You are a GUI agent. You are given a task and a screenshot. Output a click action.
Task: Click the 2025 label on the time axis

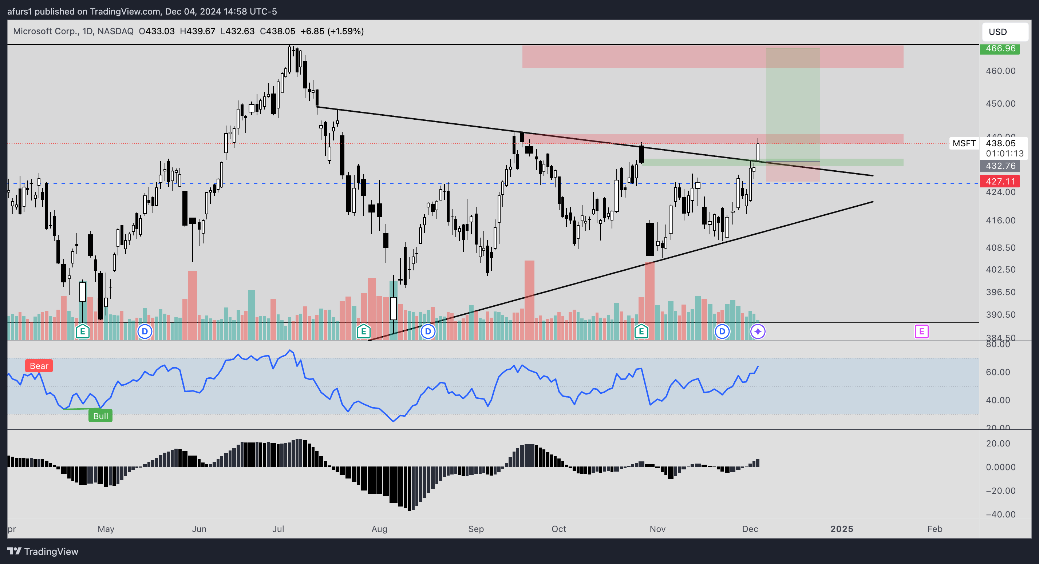841,529
